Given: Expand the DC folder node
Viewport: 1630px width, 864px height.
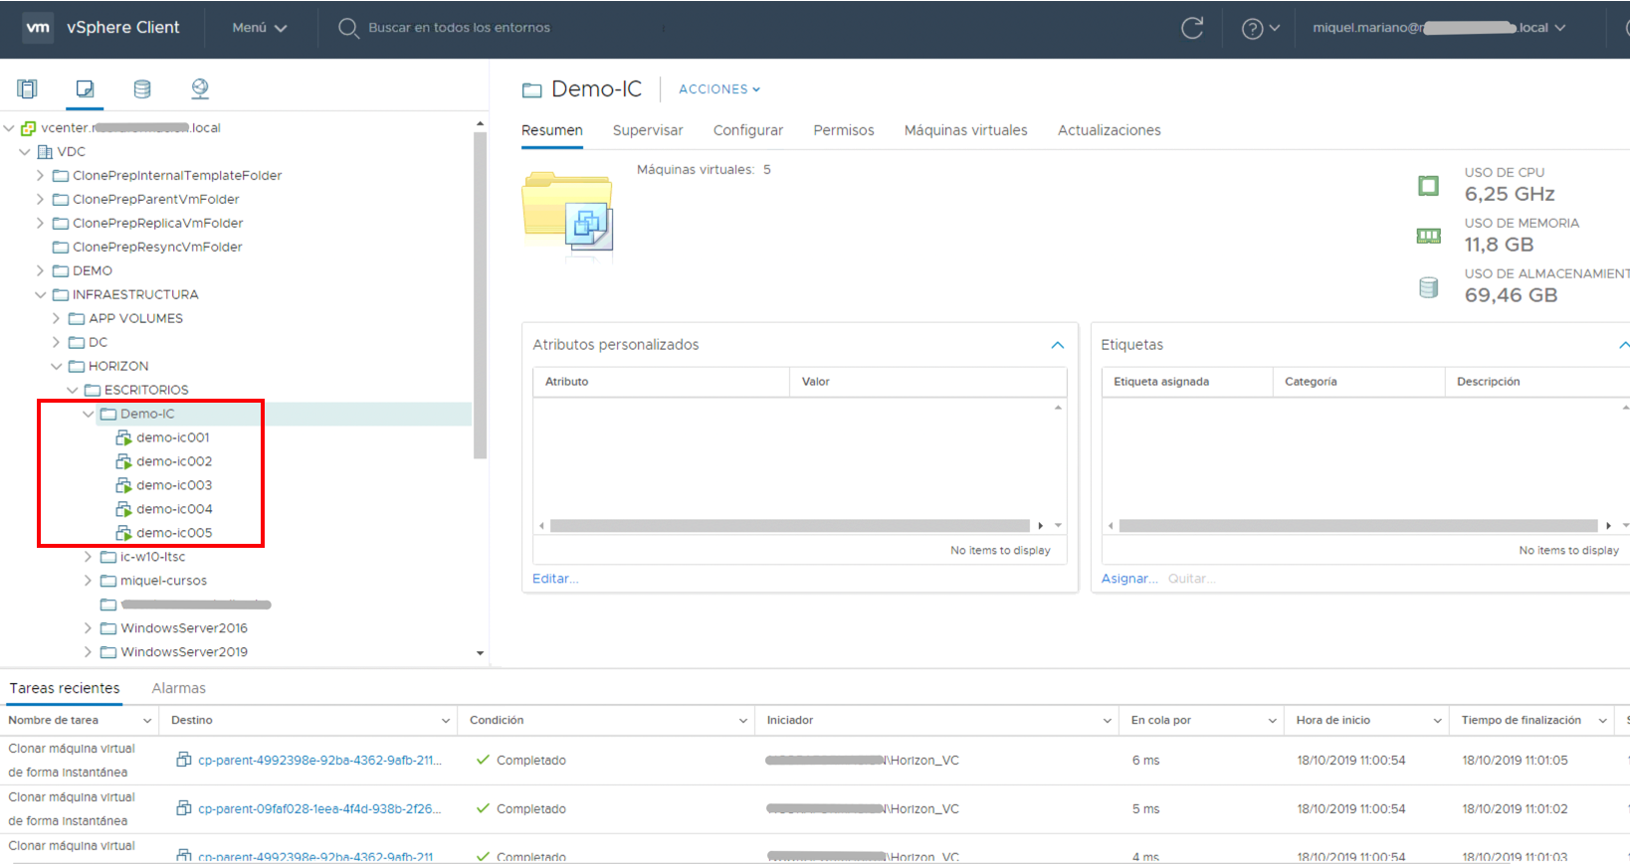Looking at the screenshot, I should [x=56, y=342].
